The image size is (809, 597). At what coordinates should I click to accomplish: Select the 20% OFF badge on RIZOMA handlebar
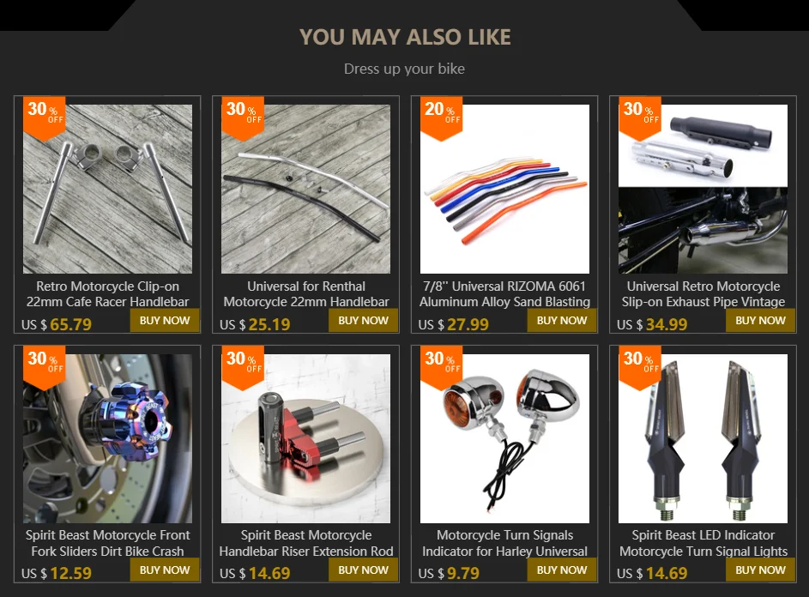pos(441,118)
